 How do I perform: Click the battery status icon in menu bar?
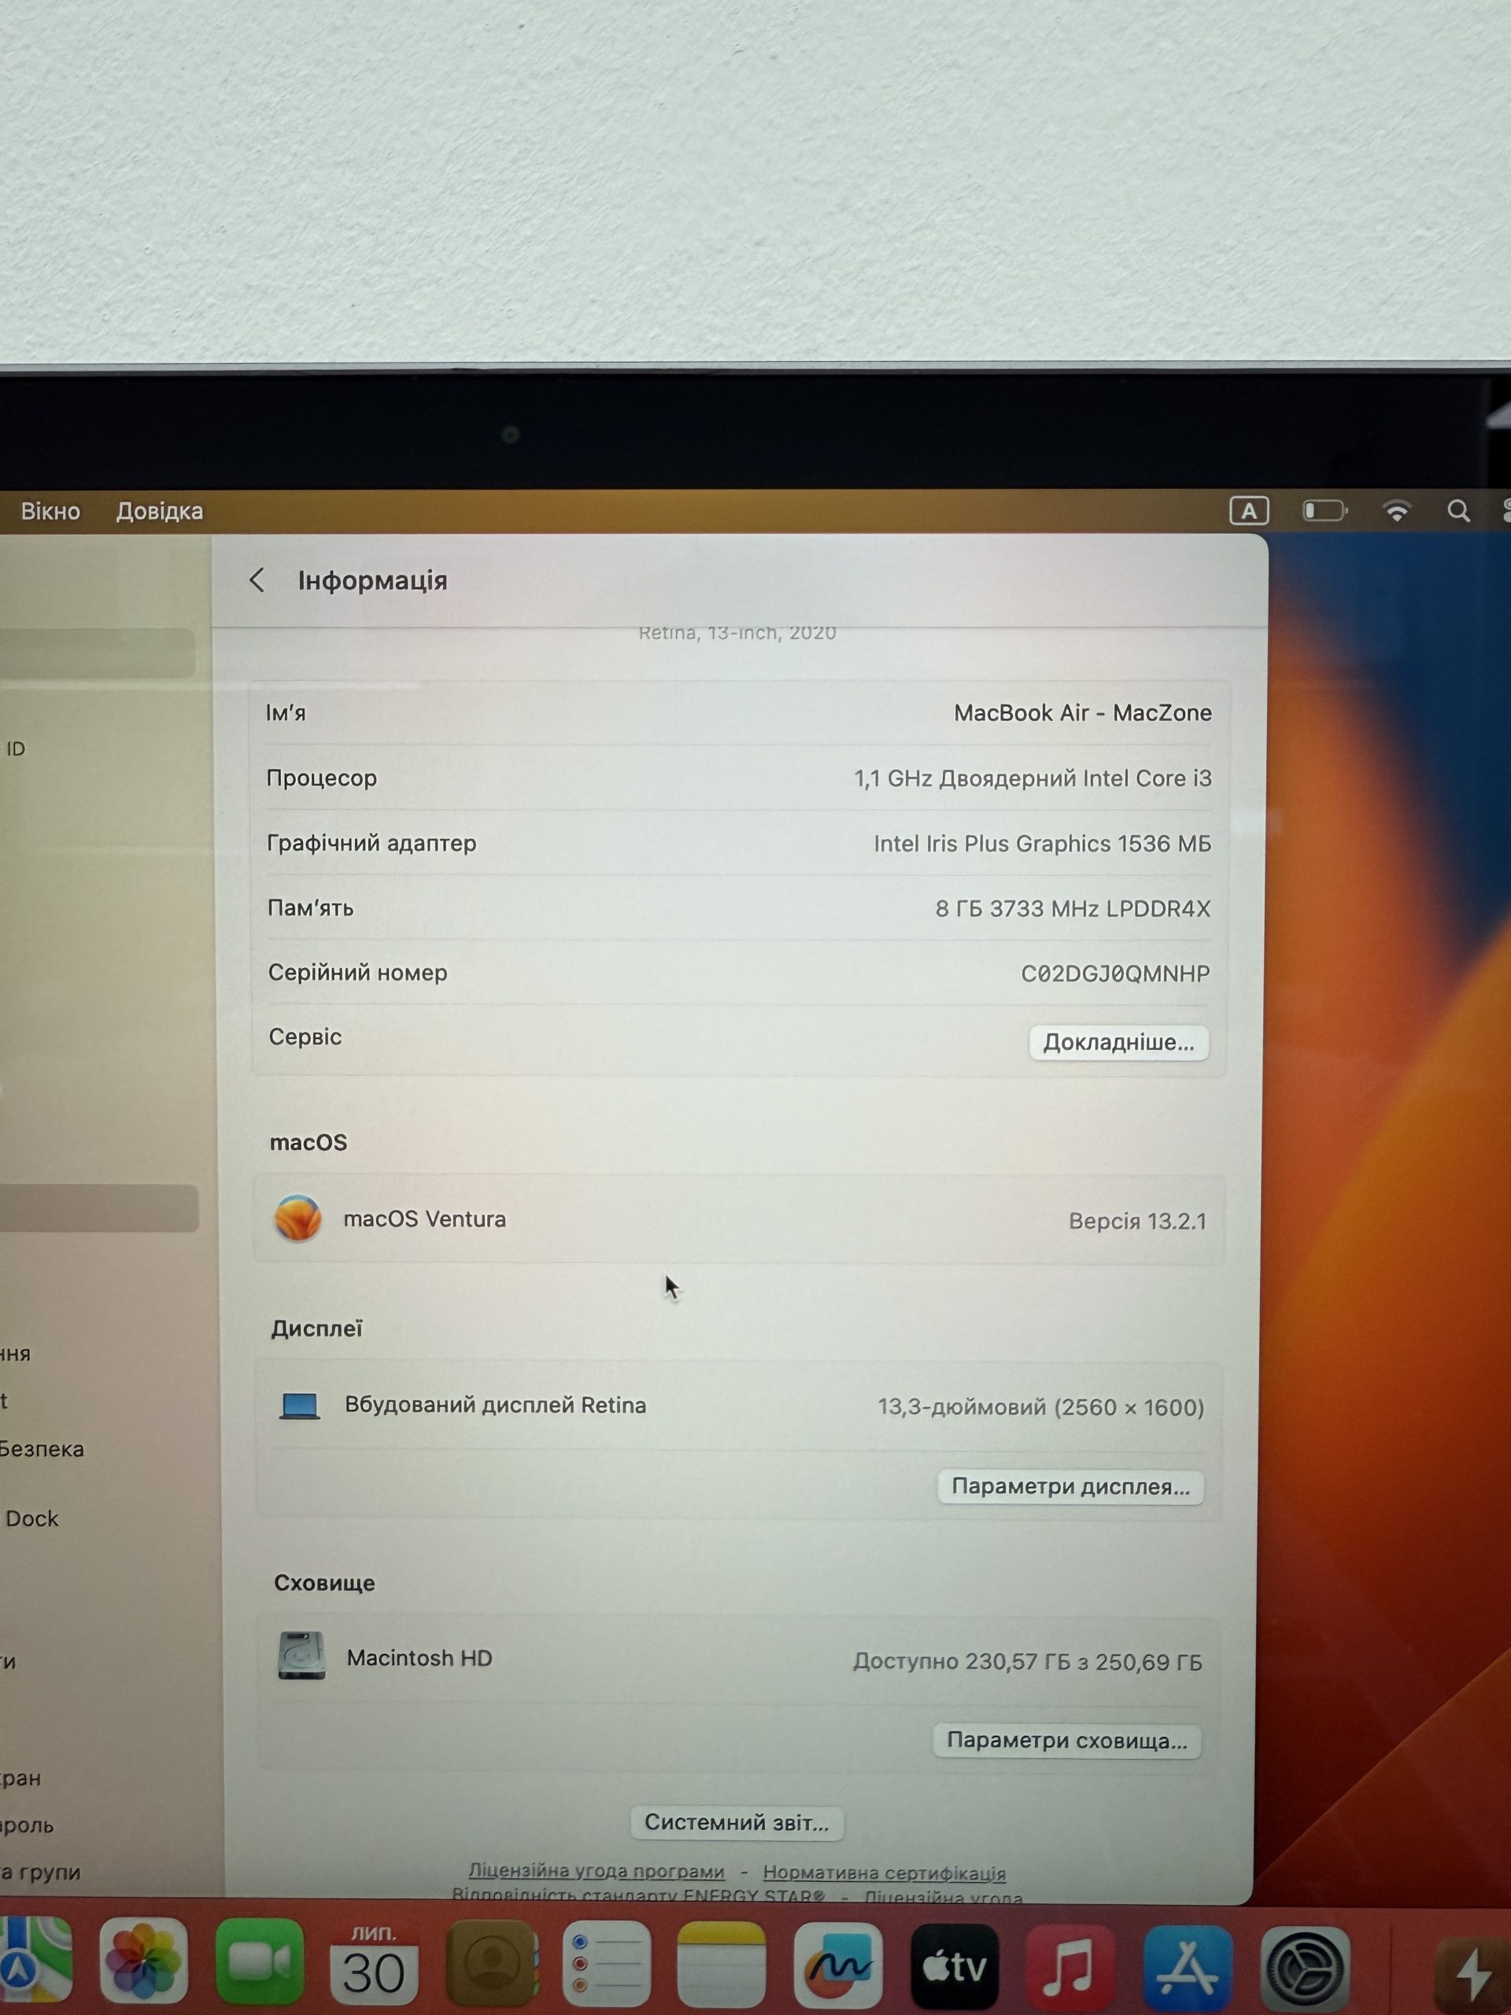pyautogui.click(x=1324, y=511)
